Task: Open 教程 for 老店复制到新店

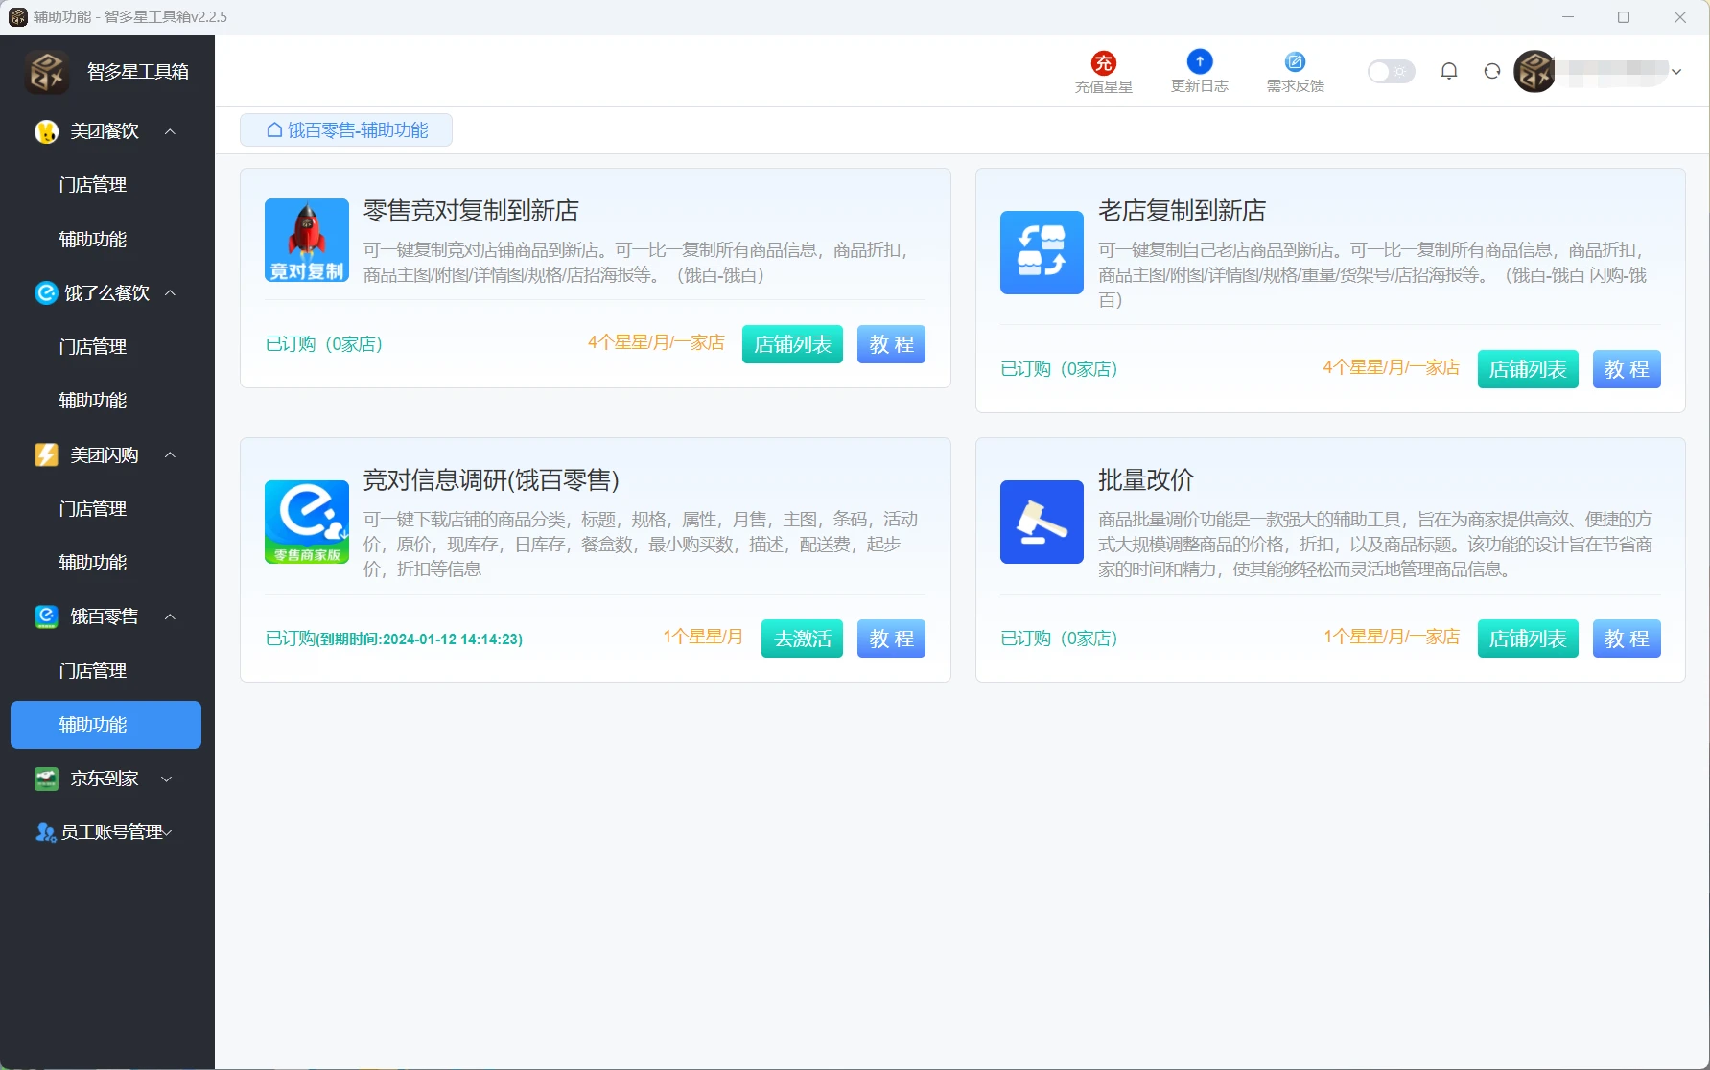Action: click(x=1627, y=369)
